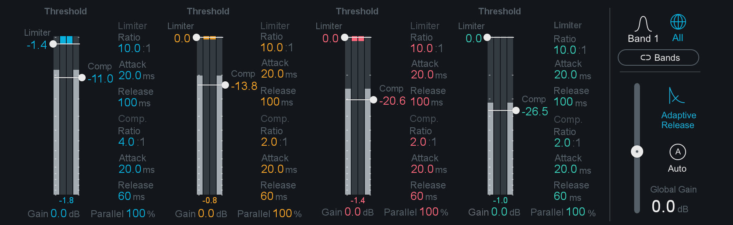Click the red band Gain 0.0 value
The height and width of the screenshot is (225, 733).
(352, 212)
